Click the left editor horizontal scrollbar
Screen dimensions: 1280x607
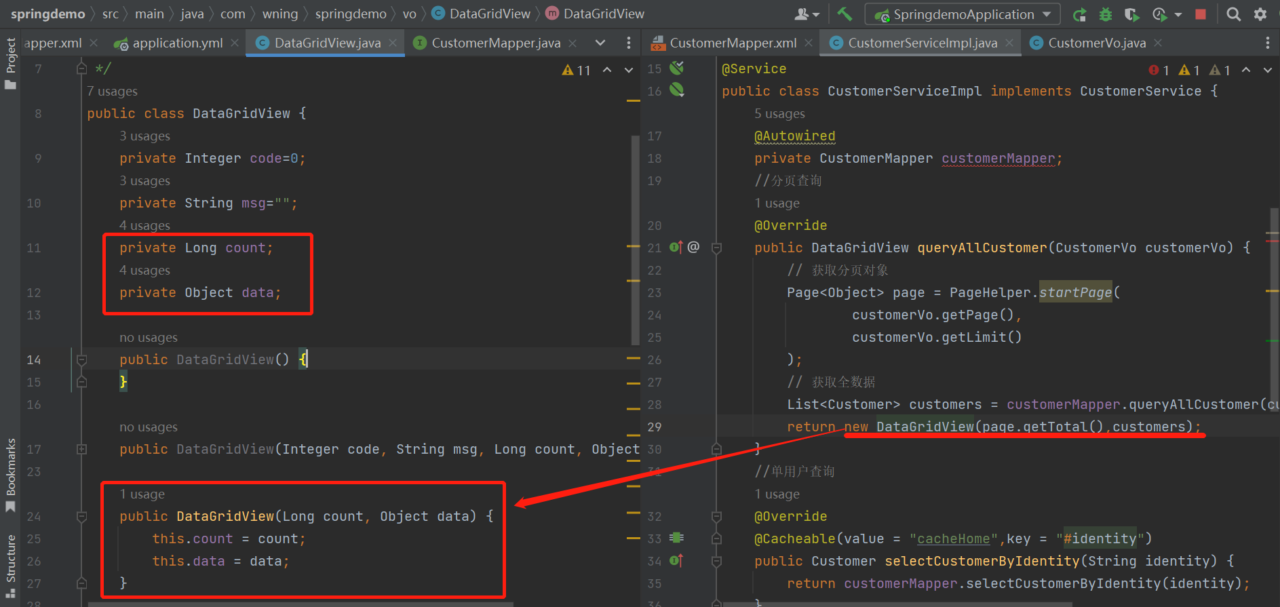[x=300, y=604]
